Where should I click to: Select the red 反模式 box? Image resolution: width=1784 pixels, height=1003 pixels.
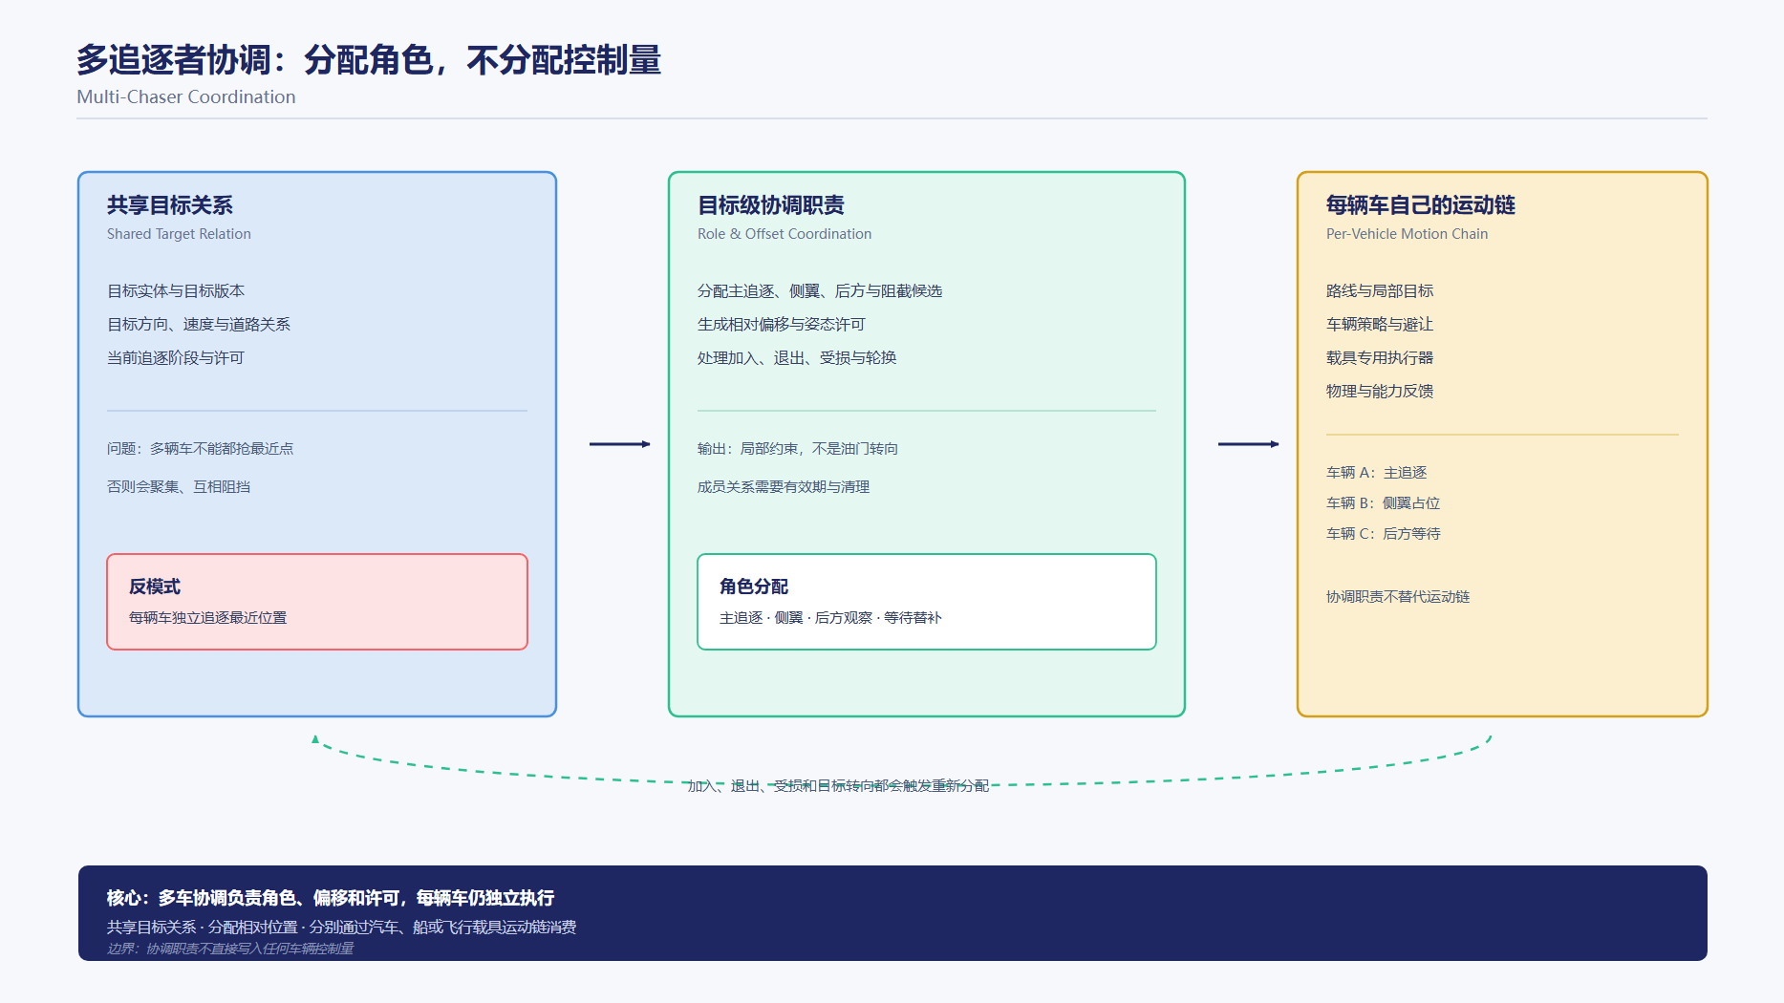(317, 602)
